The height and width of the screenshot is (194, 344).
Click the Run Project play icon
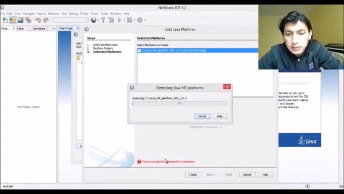120,20
